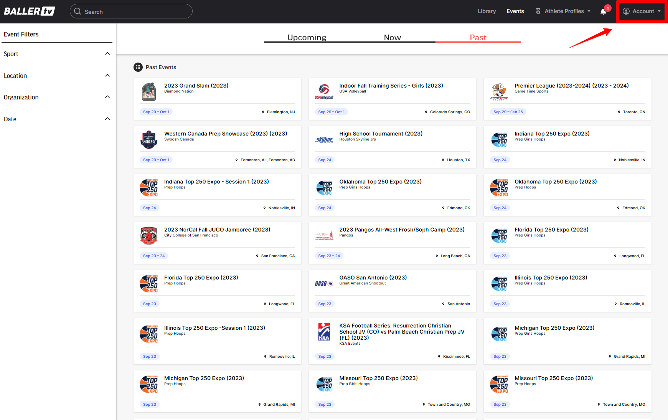Screen dimensions: 668x420
Task: Click City College of San Francisco text
Action: point(191,235)
